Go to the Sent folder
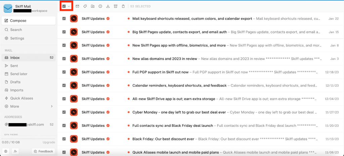 click(x=29, y=66)
